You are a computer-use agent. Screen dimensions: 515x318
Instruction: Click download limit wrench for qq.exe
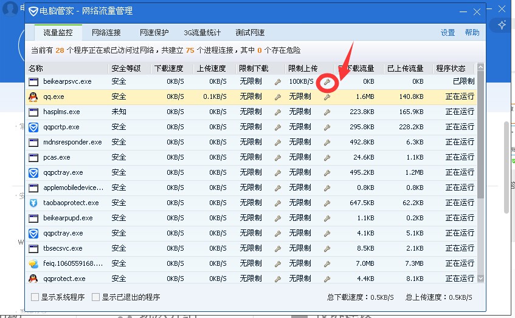tap(277, 97)
